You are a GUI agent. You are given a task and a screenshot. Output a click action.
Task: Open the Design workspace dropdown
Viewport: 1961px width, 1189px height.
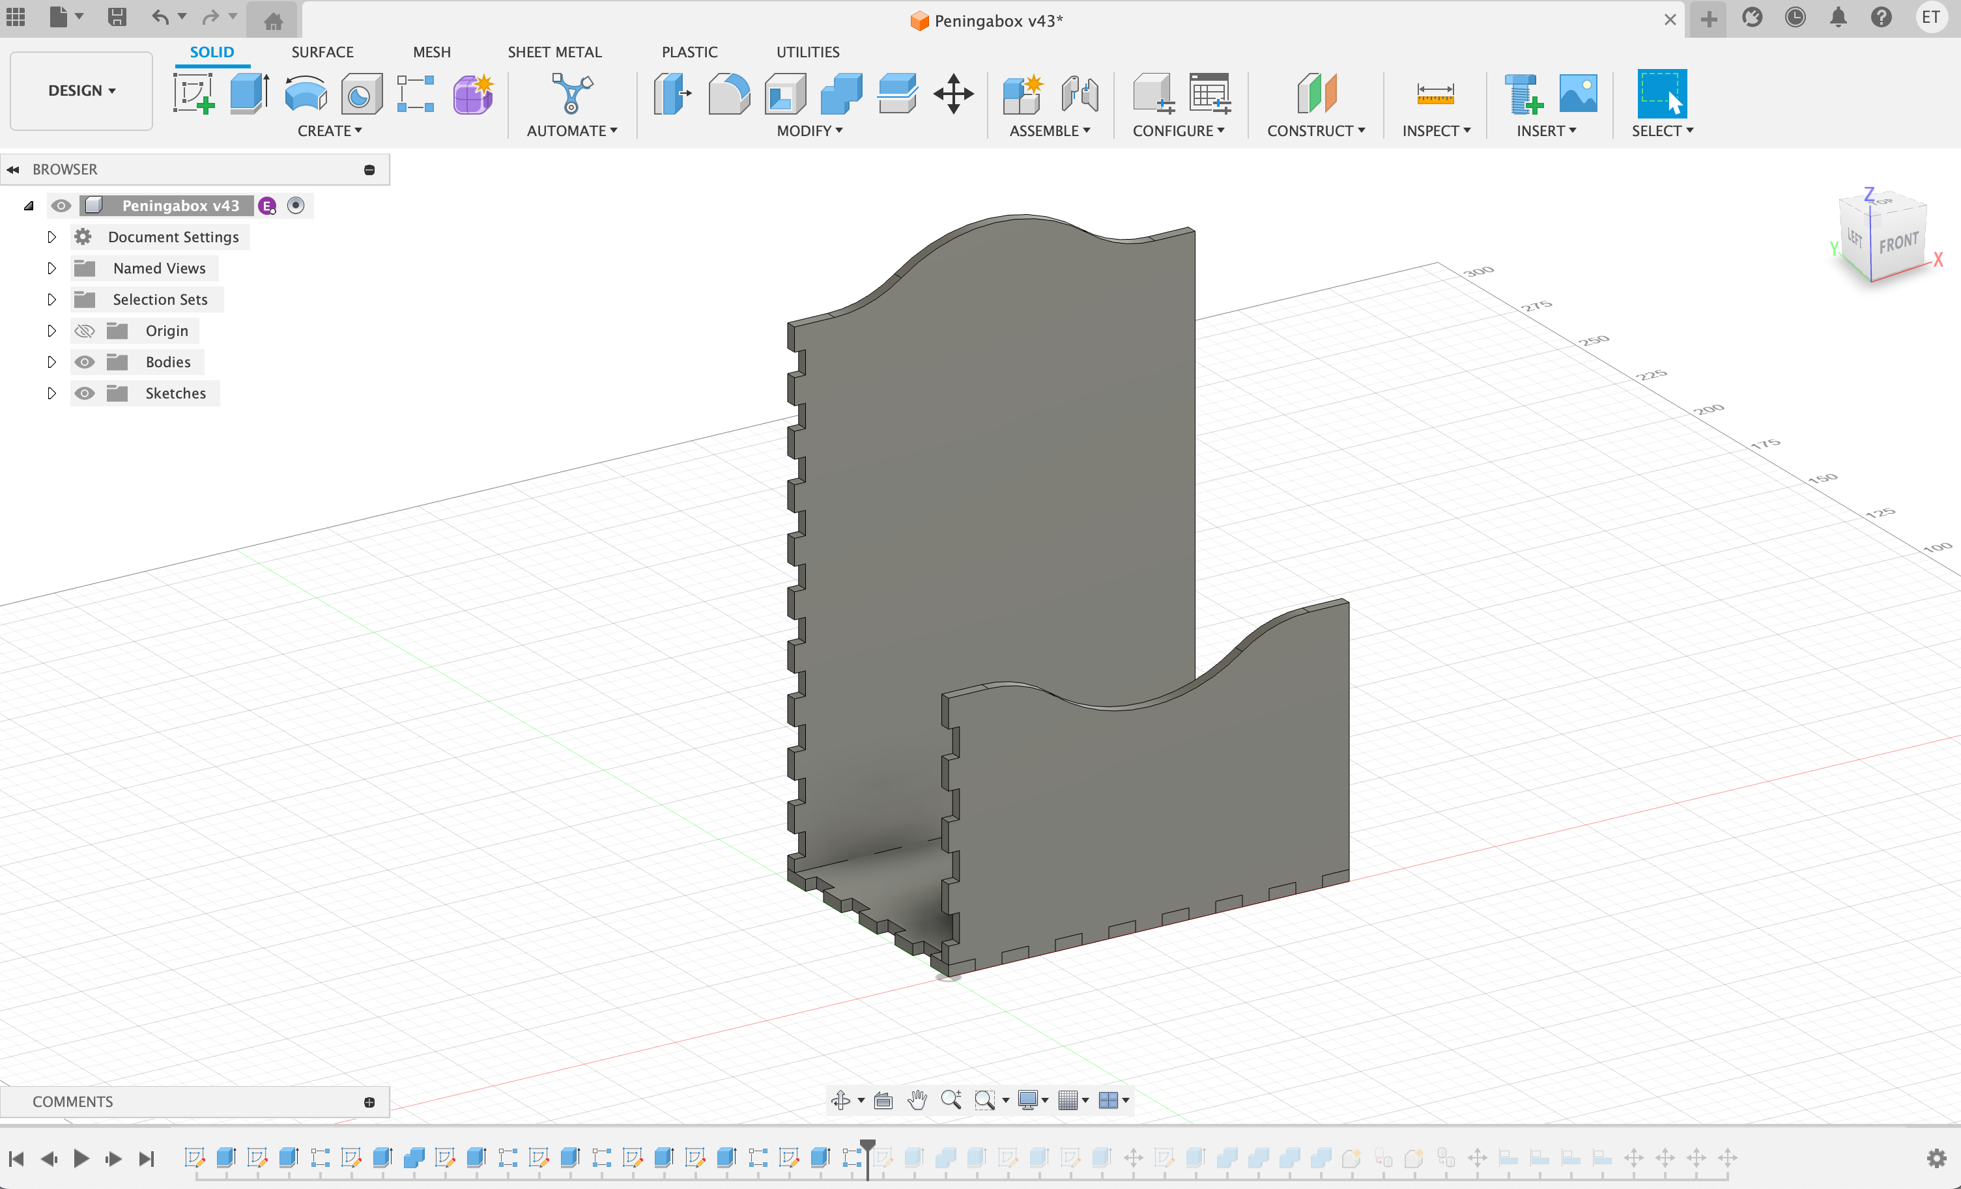(81, 91)
